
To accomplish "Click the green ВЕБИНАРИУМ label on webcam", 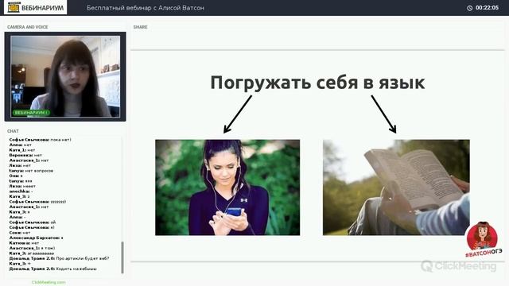I will pos(32,113).
